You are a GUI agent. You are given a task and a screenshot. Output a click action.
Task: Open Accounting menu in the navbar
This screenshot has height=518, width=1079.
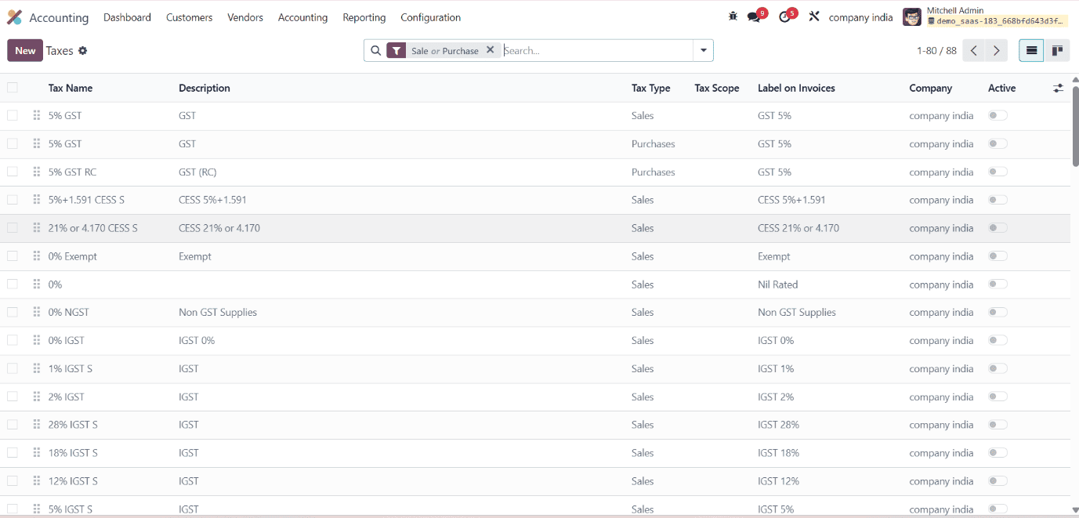click(302, 17)
